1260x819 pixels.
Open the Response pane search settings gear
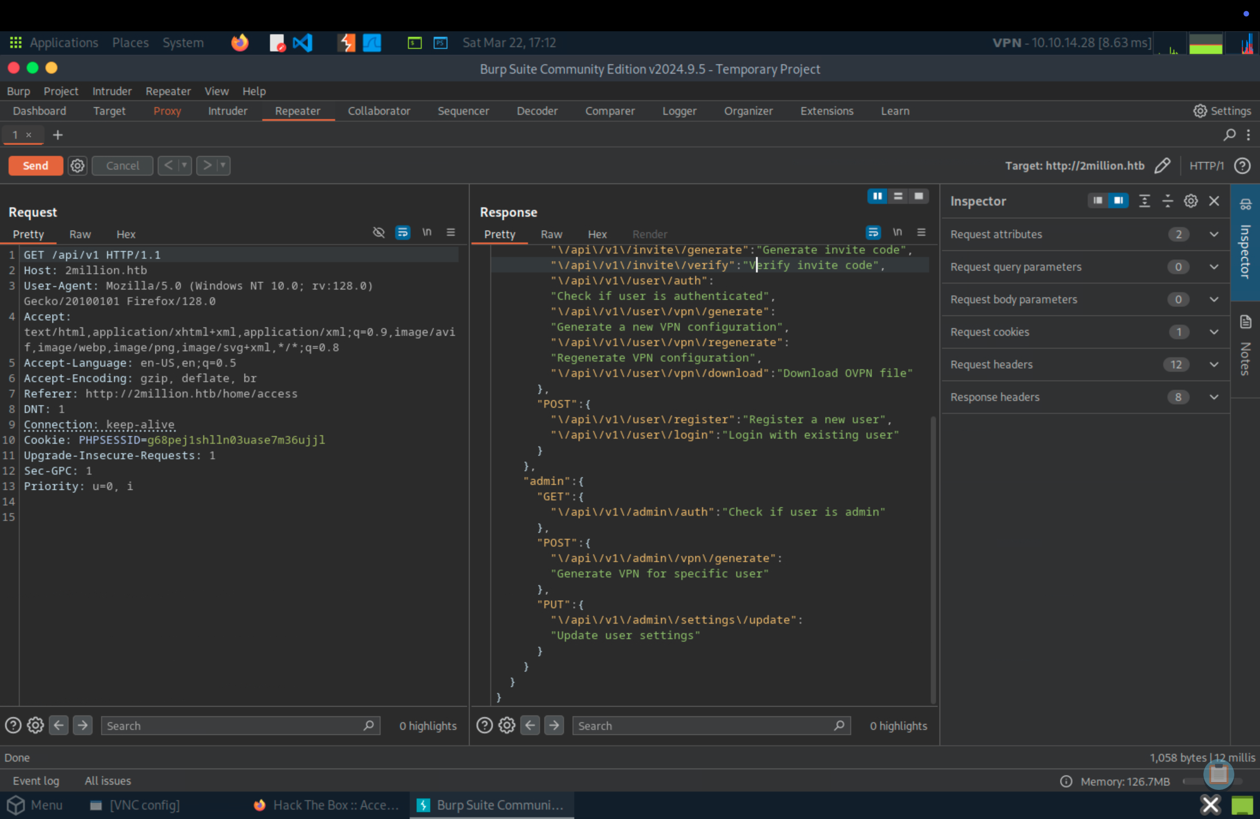pyautogui.click(x=507, y=725)
